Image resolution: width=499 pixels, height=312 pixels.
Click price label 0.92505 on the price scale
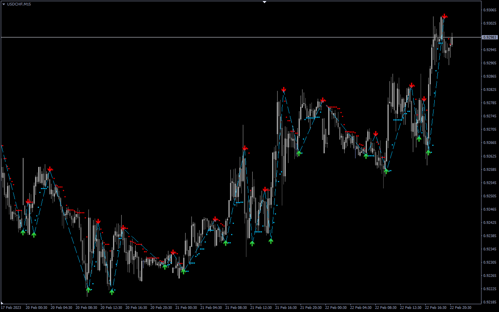point(490,196)
